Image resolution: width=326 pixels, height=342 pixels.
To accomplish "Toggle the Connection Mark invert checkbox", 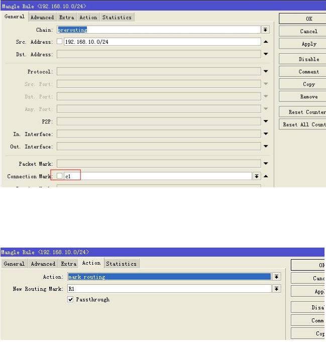I will [x=60, y=176].
